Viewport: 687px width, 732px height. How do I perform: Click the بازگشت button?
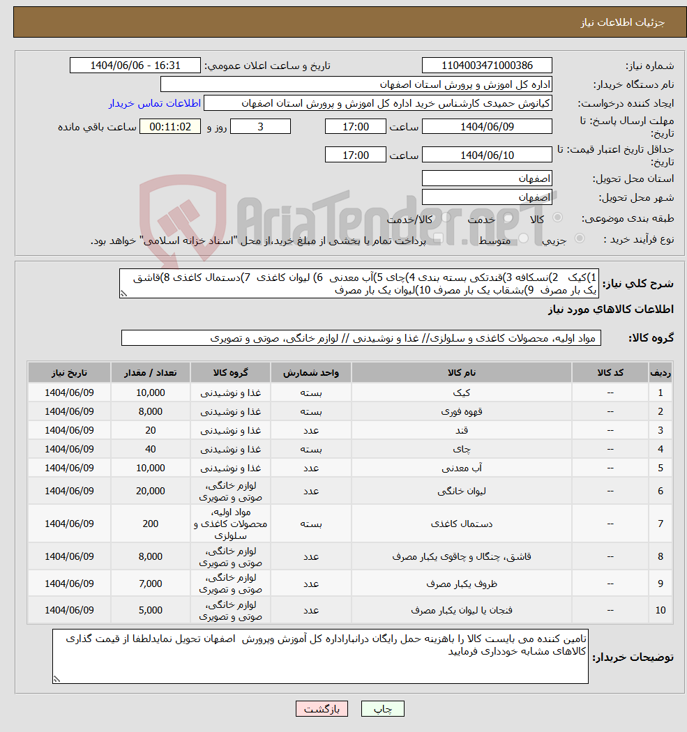322,708
